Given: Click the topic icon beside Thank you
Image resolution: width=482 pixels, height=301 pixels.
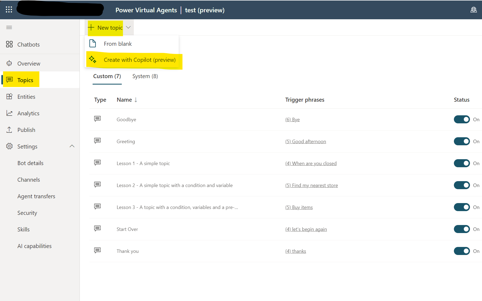Looking at the screenshot, I should (x=97, y=250).
